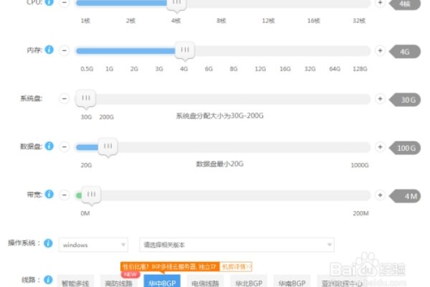Select the 华南BGP line option
Viewport: 430px width, 287px height.
tap(292, 281)
